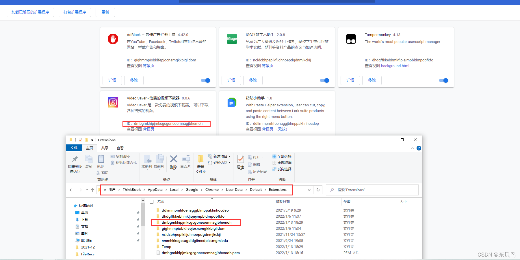Click the Paste Helper document icon
Image resolution: width=520 pixels, height=260 pixels.
coord(232,102)
